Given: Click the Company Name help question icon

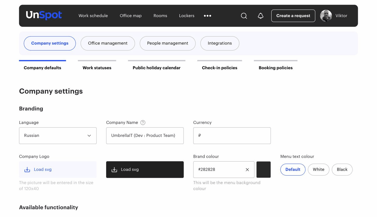Looking at the screenshot, I should 143,123.
